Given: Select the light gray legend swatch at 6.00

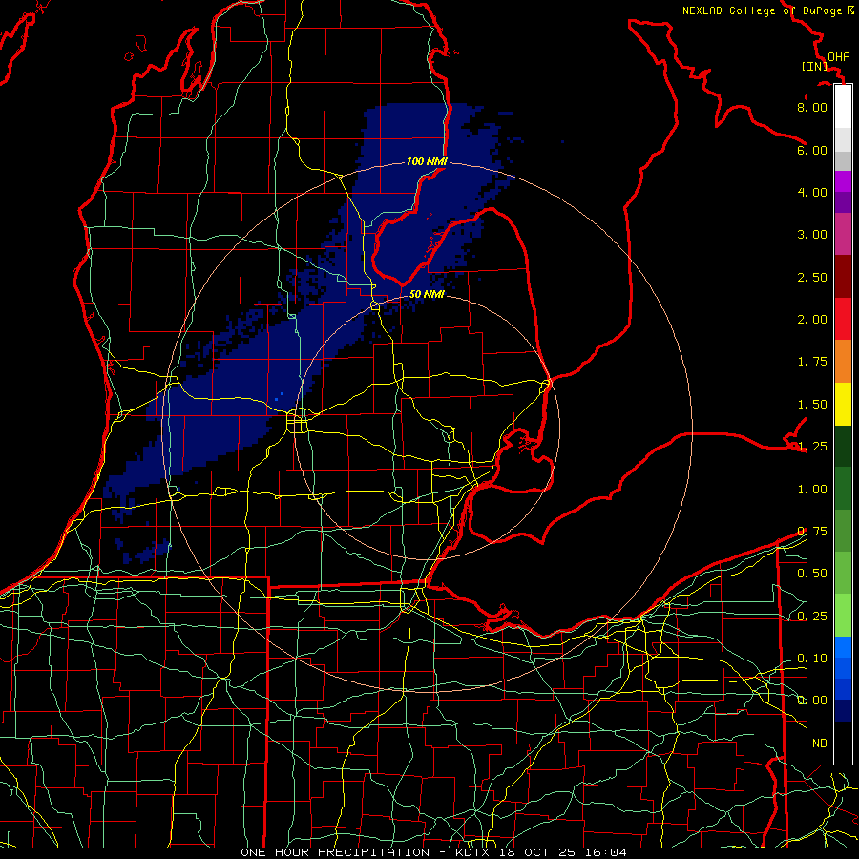Looking at the screenshot, I should point(843,139).
